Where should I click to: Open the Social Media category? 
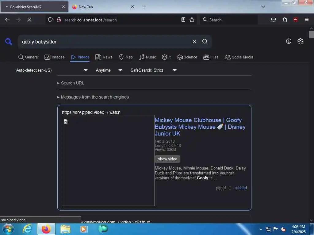click(239, 57)
